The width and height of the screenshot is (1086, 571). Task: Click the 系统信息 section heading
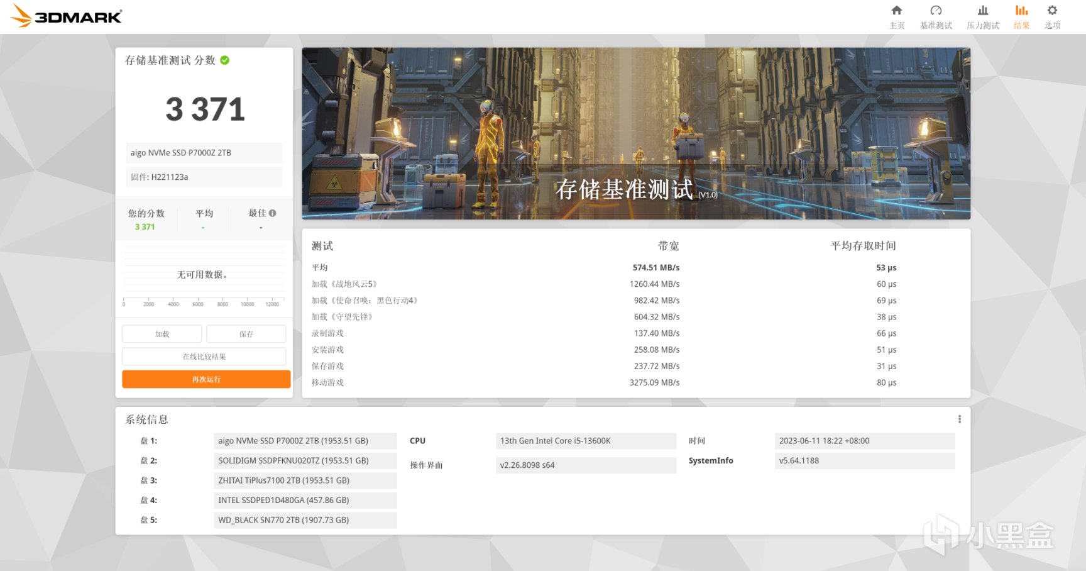[146, 419]
